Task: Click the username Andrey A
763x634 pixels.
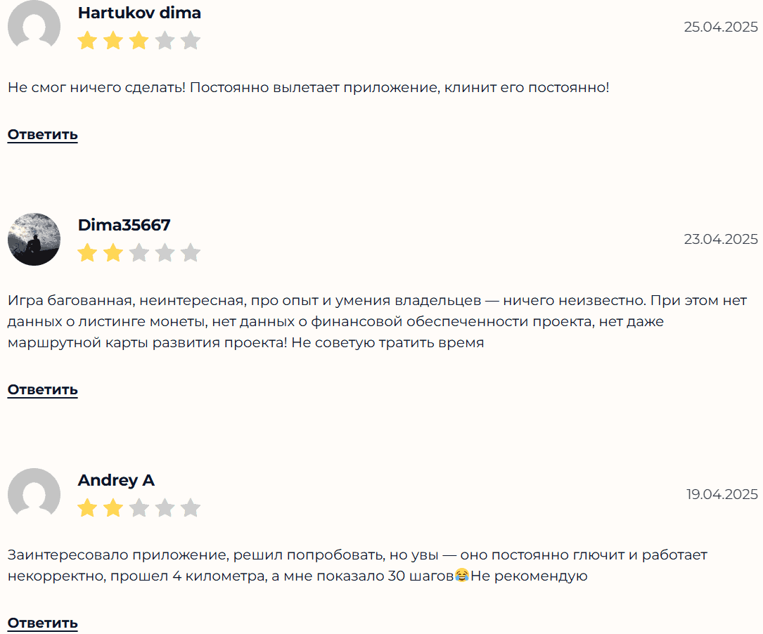Action: (x=116, y=480)
